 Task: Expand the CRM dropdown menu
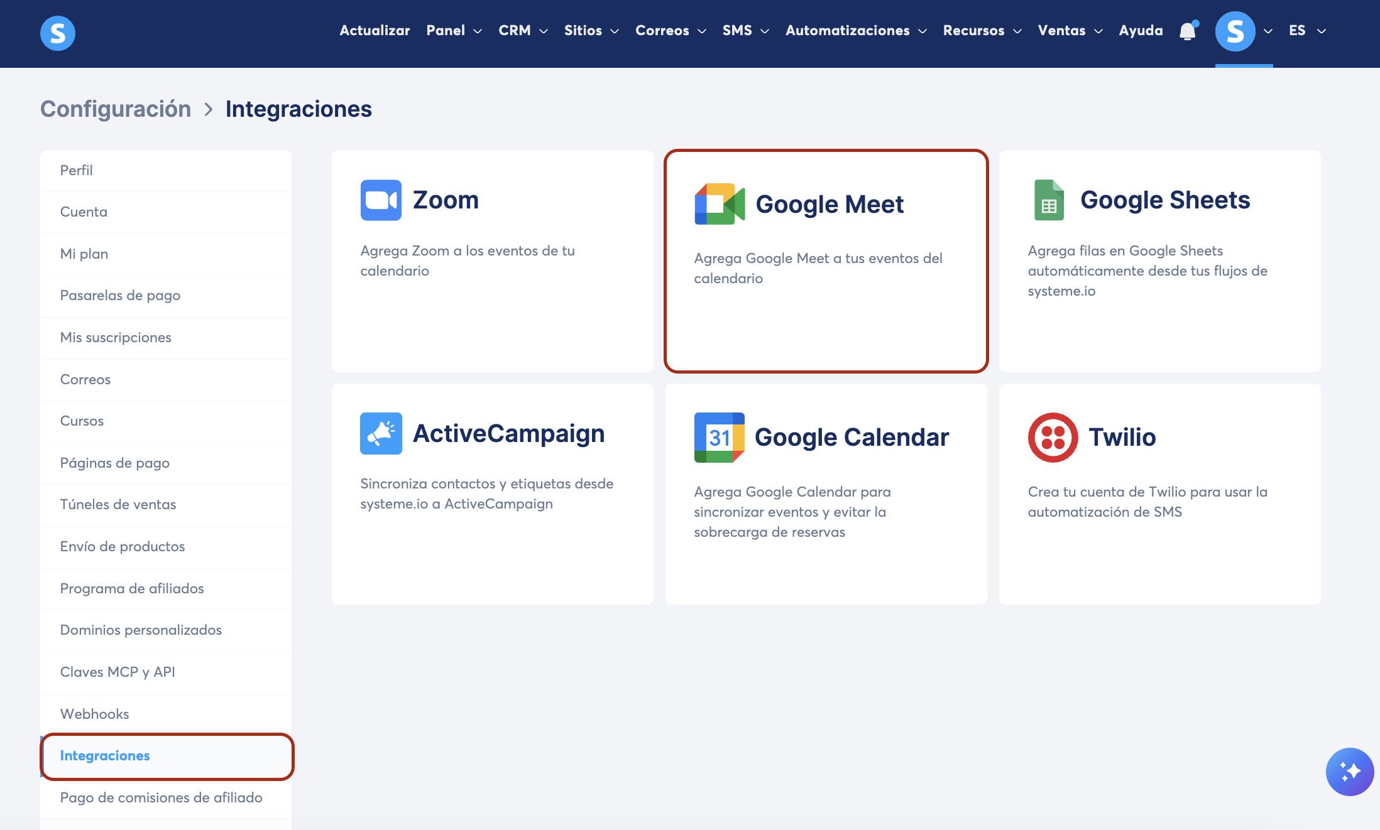(523, 31)
